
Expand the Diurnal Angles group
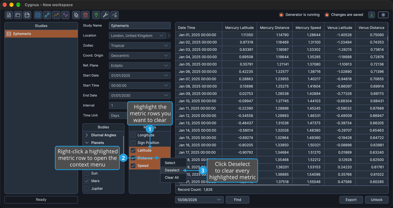(87, 135)
